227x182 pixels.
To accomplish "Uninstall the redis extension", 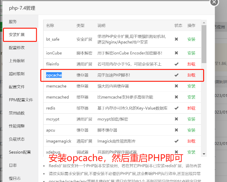I will click(192, 108).
